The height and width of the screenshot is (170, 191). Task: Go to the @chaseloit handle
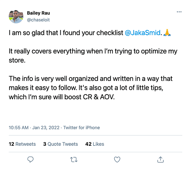tap(39, 20)
